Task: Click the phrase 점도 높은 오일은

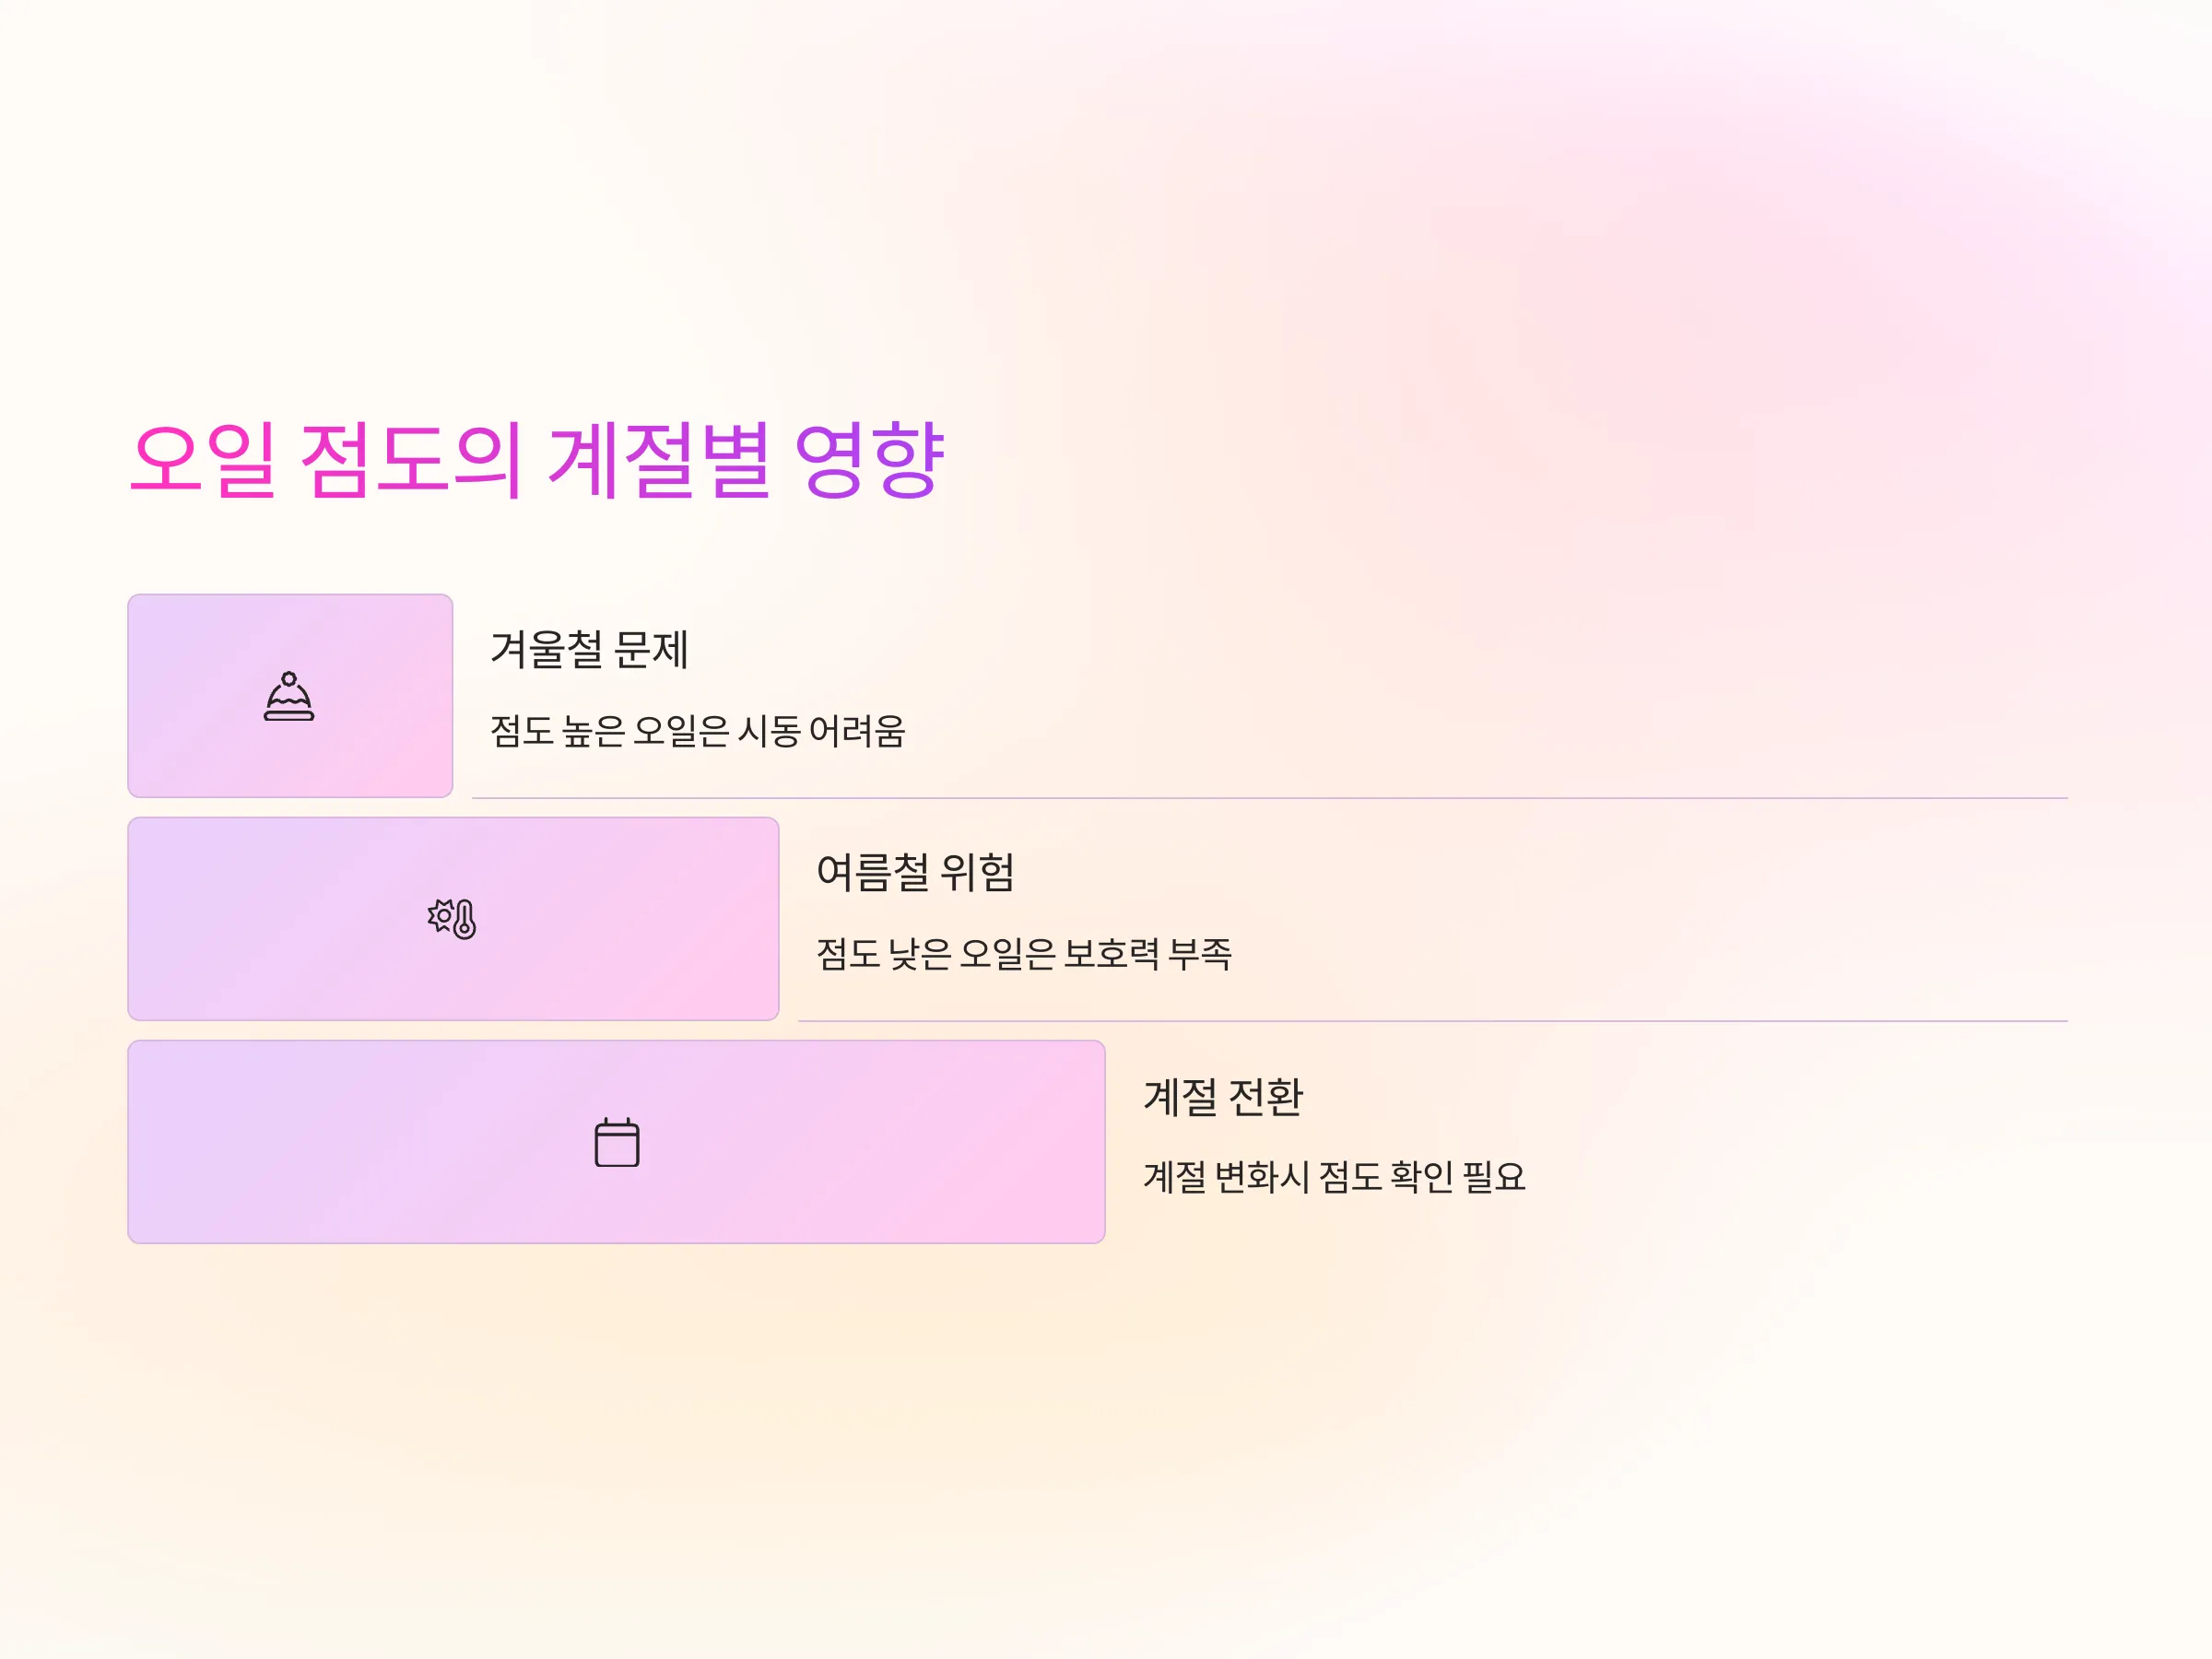Action: coord(609,731)
